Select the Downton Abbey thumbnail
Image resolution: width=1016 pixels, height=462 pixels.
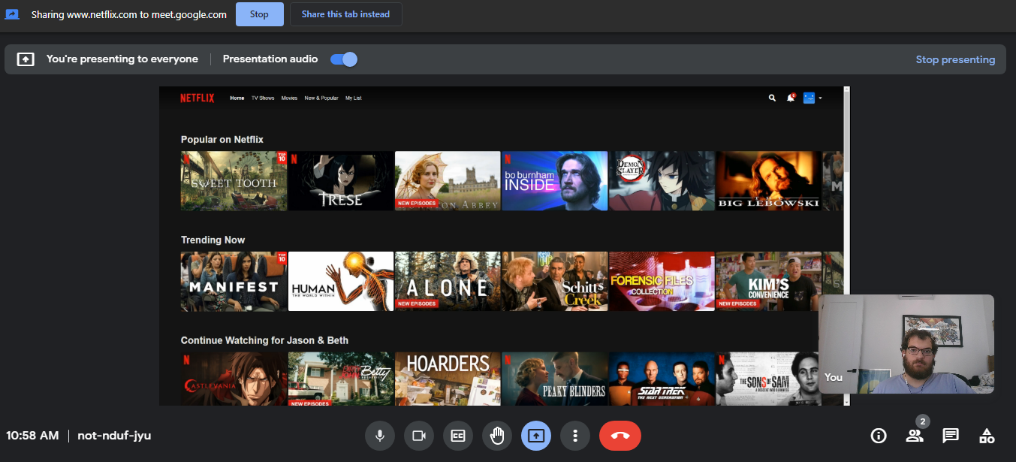point(448,181)
